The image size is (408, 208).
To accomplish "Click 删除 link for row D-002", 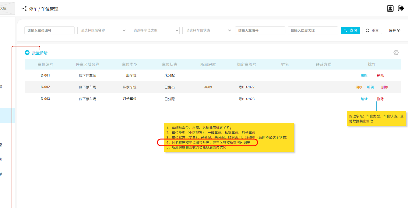I will pyautogui.click(x=385, y=87).
